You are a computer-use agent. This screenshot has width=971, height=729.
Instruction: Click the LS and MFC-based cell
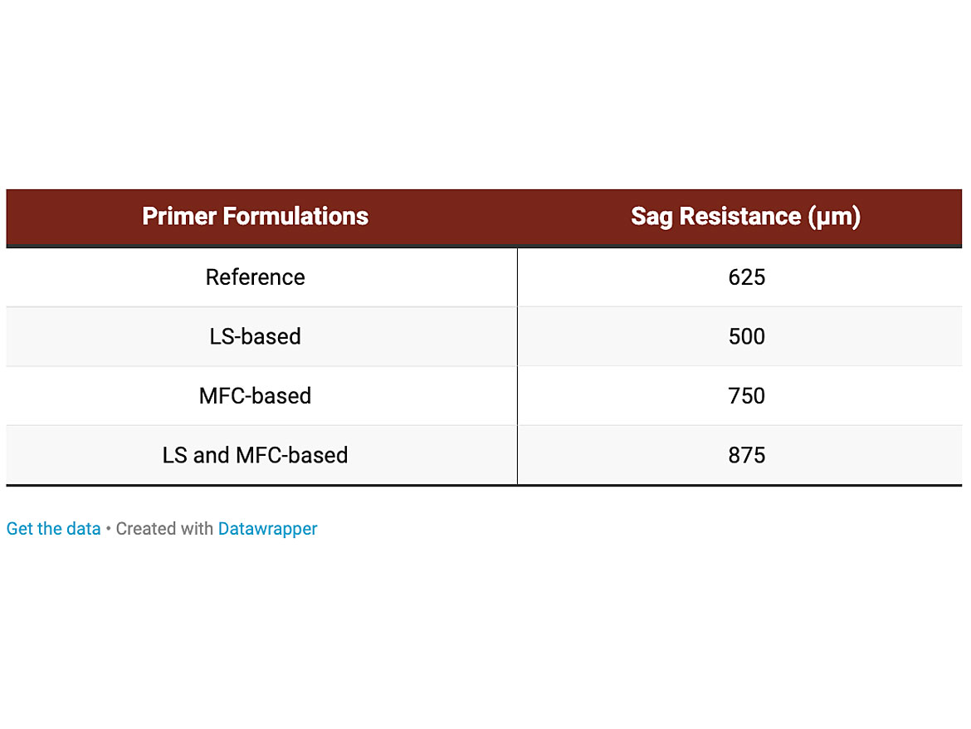pyautogui.click(x=255, y=455)
